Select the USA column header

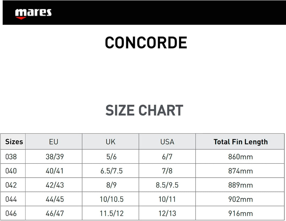(x=167, y=142)
